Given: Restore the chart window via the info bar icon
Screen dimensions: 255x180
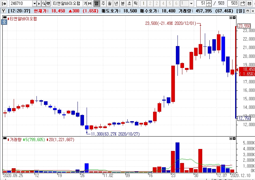Looking at the screenshot, I should pyautogui.click(x=248, y=11).
